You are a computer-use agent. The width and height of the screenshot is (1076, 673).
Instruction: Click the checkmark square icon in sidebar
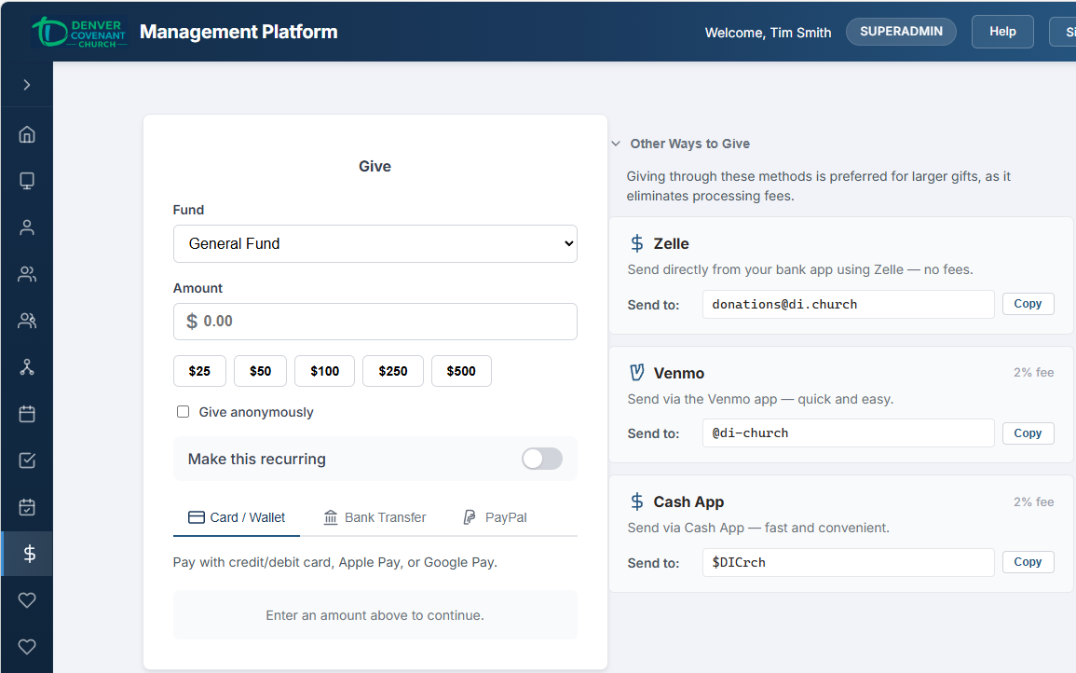[27, 460]
